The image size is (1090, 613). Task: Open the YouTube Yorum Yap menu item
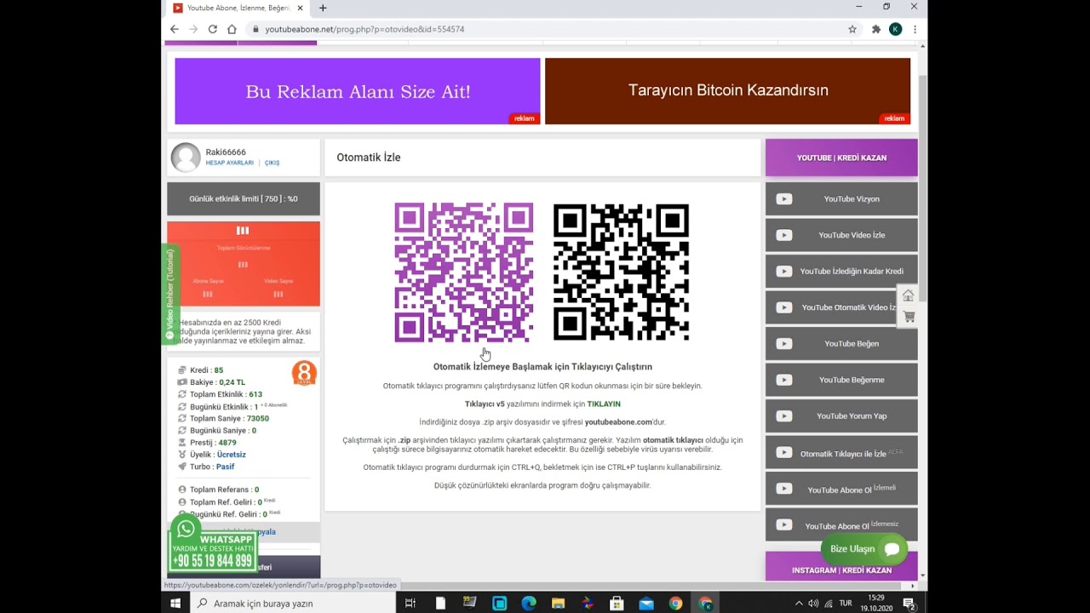coord(841,415)
